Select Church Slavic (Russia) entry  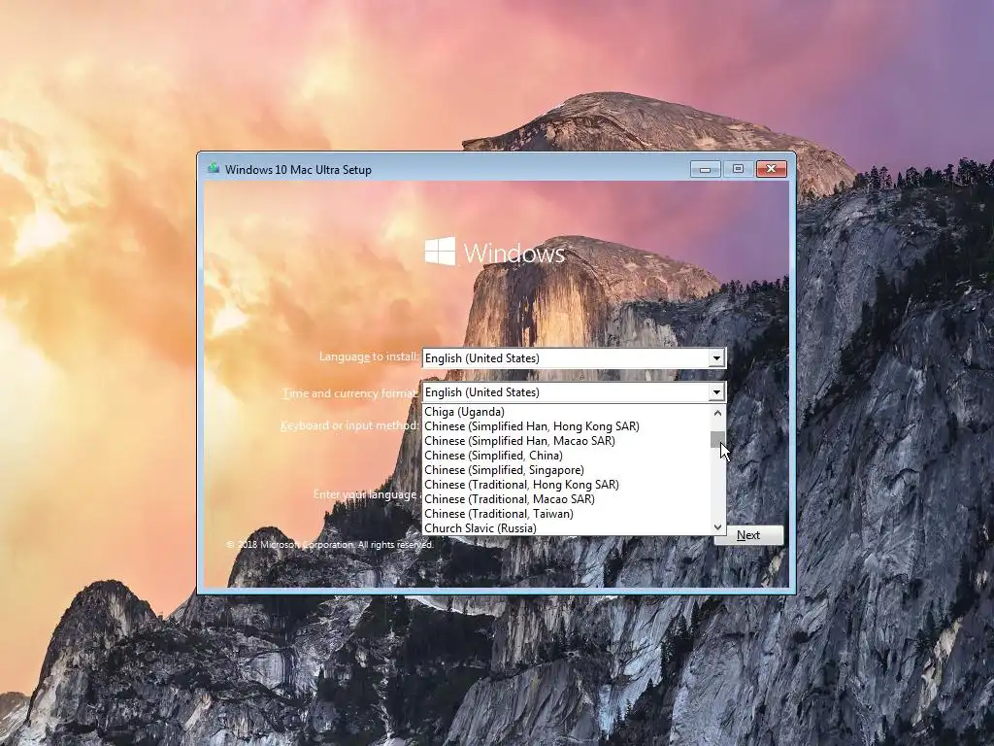[566, 528]
